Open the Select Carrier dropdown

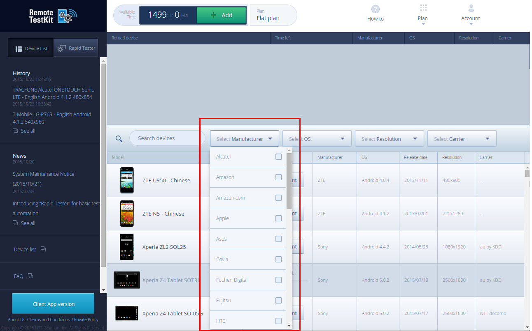click(462, 139)
